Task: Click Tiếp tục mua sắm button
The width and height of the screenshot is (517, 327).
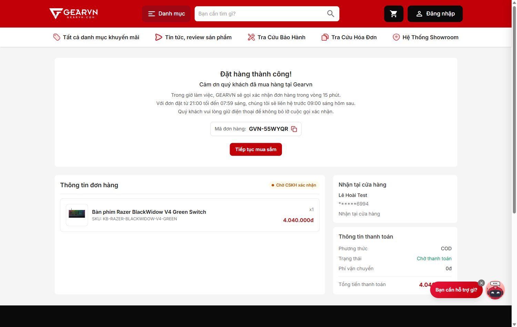Action: 256,149
